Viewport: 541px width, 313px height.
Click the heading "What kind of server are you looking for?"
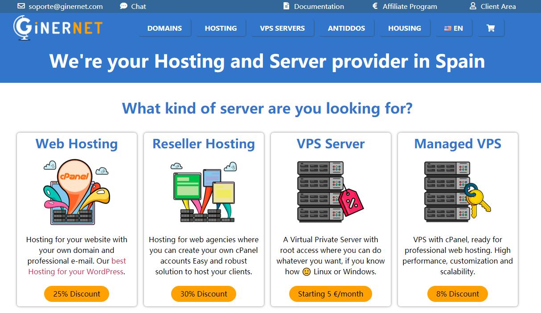pos(267,108)
